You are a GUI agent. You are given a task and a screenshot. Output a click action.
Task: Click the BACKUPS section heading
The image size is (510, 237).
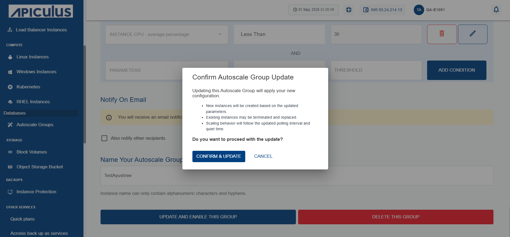point(14,180)
